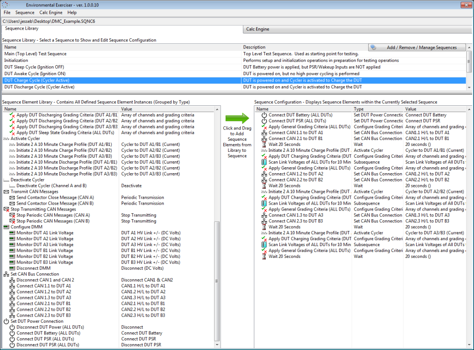
Task: Click scan icon of Scan Link Voltages row after CAN1.1 section
Action: (x=264, y=162)
